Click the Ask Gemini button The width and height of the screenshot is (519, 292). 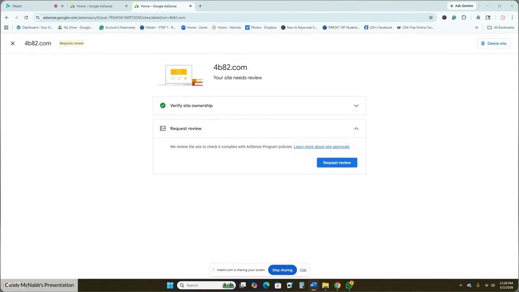click(461, 6)
